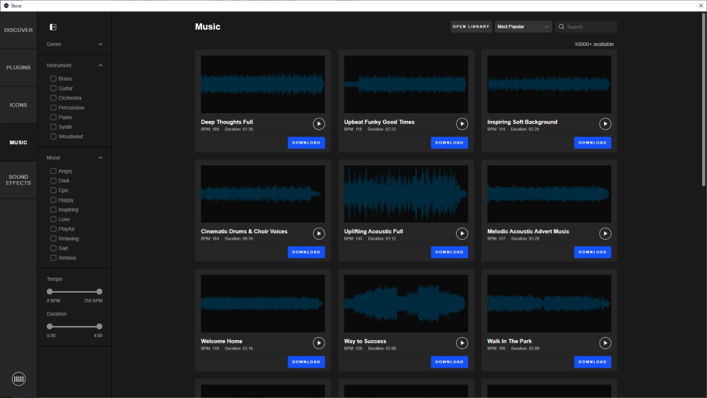The height and width of the screenshot is (398, 707).
Task: Play the Deep Thoughts Full track
Action: point(319,124)
